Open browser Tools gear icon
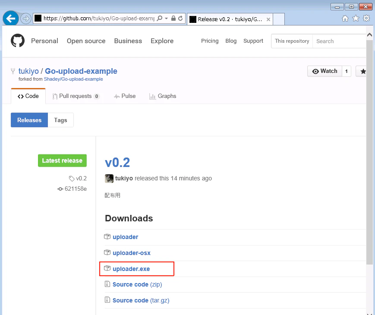The image size is (375, 315). (x=366, y=18)
